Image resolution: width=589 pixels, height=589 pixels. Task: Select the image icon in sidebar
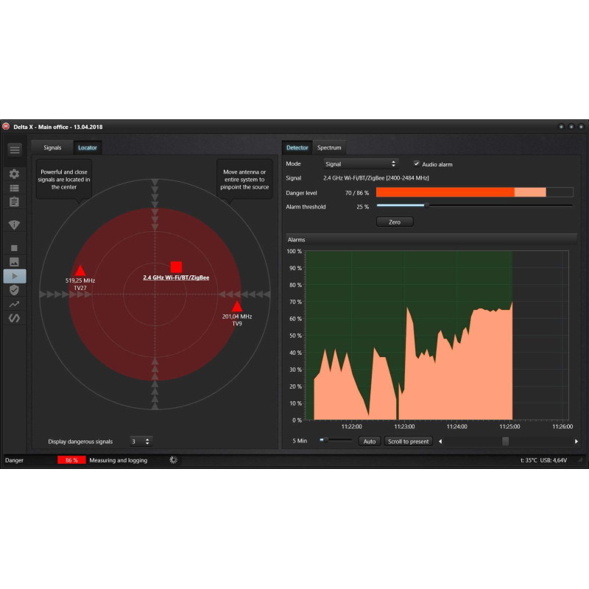coord(14,262)
